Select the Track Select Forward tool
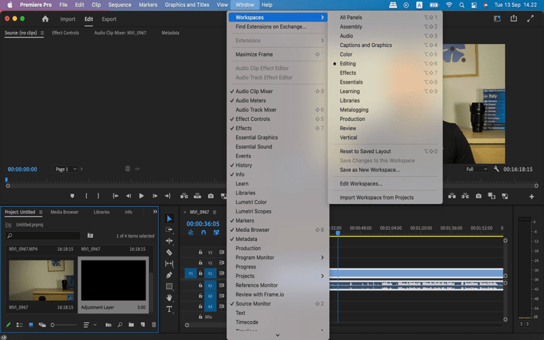Viewport: 544px width, 340px height. coord(169,230)
